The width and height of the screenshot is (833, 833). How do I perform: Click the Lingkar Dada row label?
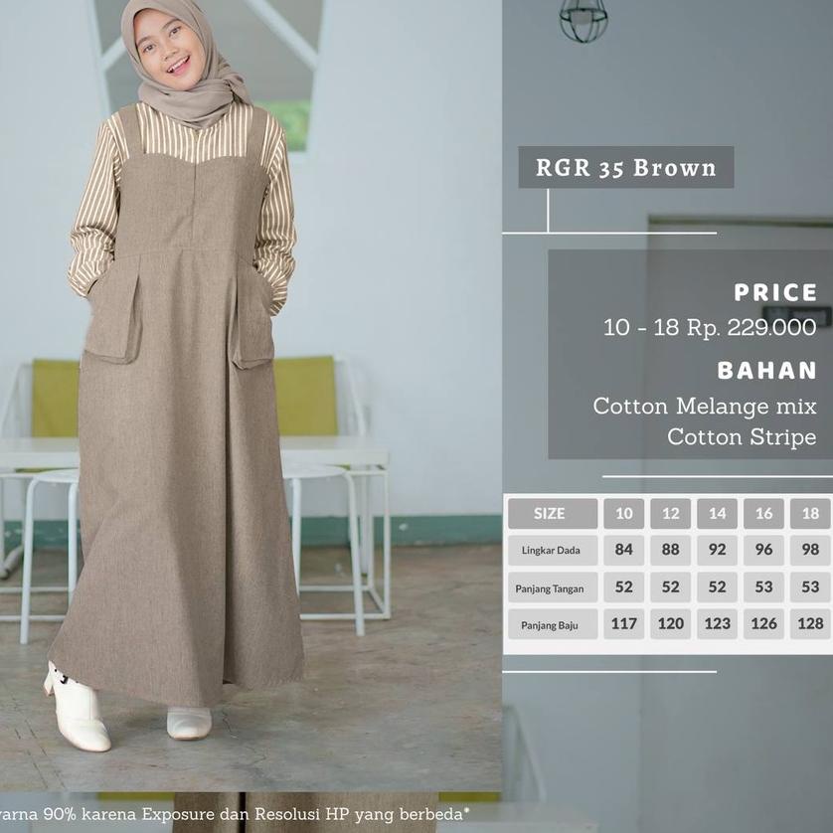(551, 550)
